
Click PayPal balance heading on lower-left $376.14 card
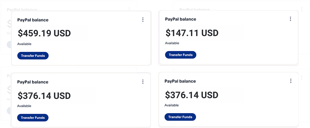click(x=33, y=82)
